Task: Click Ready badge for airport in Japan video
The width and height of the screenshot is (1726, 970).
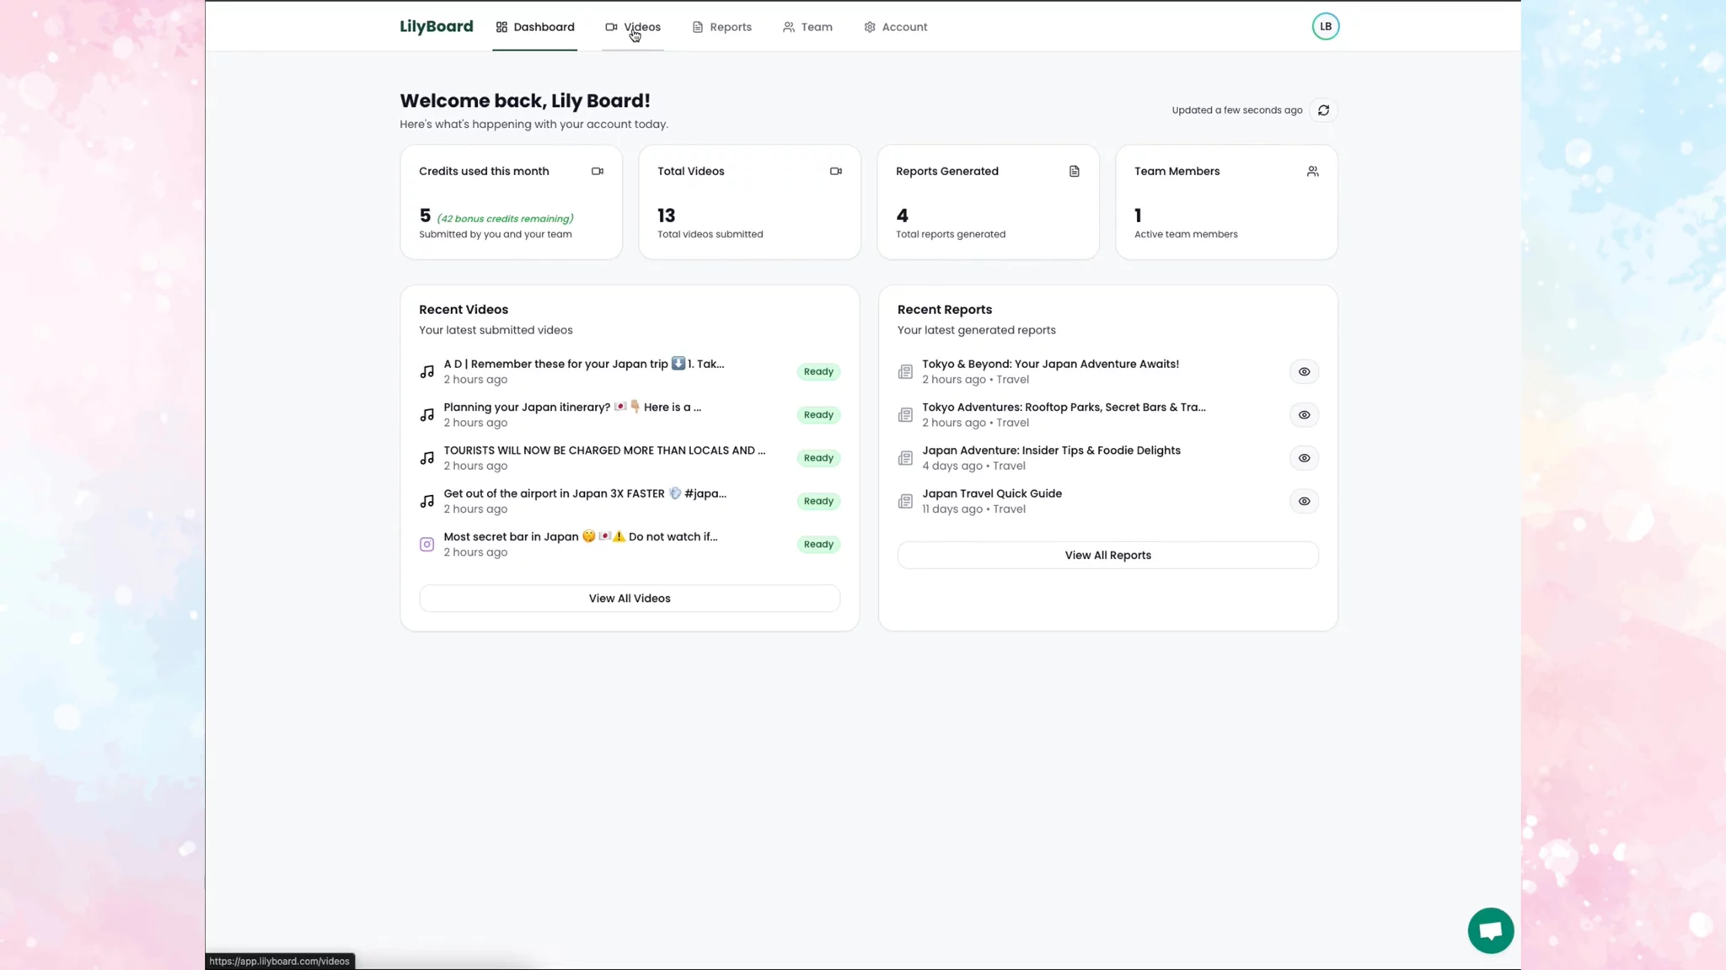Action: pos(817,501)
